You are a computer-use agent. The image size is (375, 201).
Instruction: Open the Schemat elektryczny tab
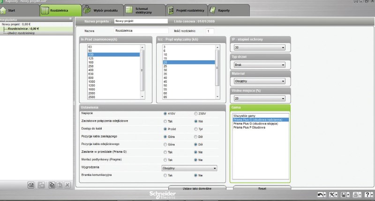pos(145,10)
